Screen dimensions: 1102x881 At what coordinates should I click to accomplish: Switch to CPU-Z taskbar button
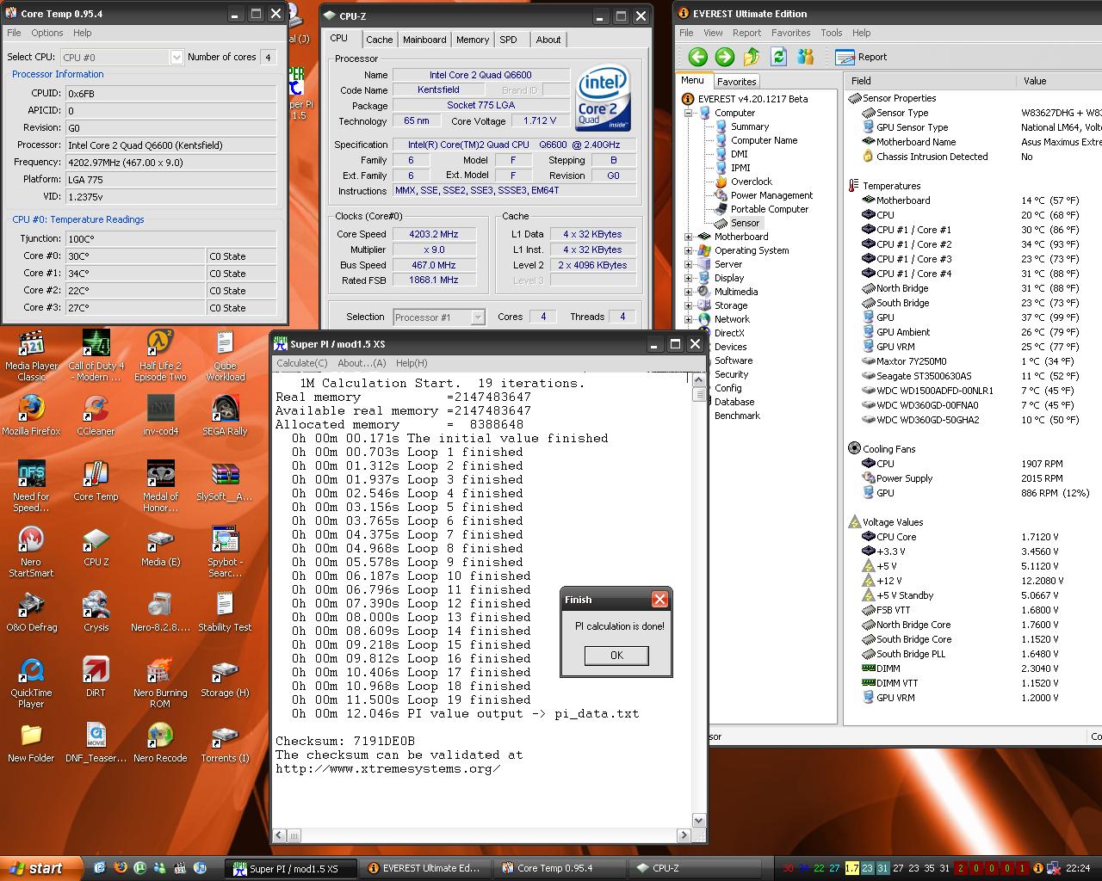(x=694, y=868)
